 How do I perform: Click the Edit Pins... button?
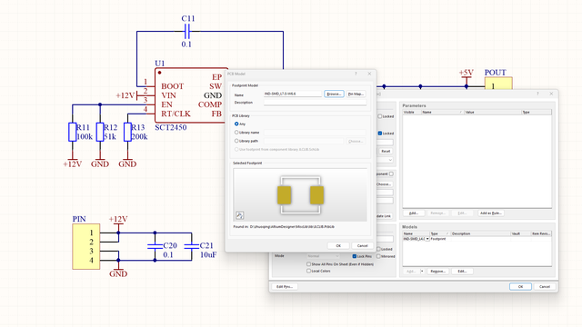(x=285, y=287)
